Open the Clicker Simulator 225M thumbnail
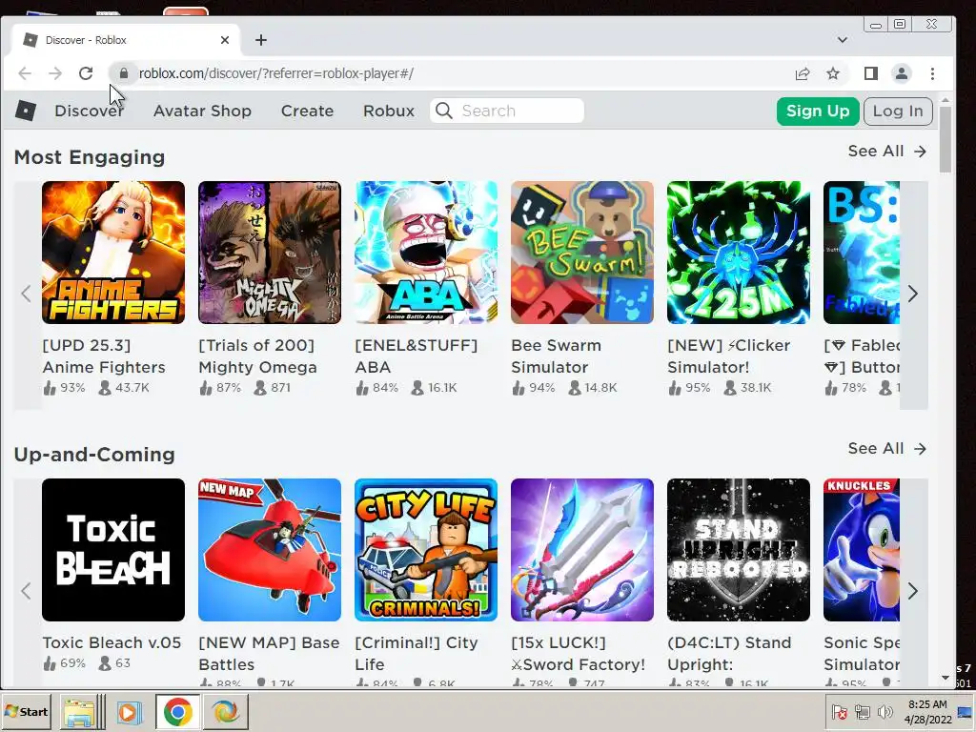 tap(739, 253)
